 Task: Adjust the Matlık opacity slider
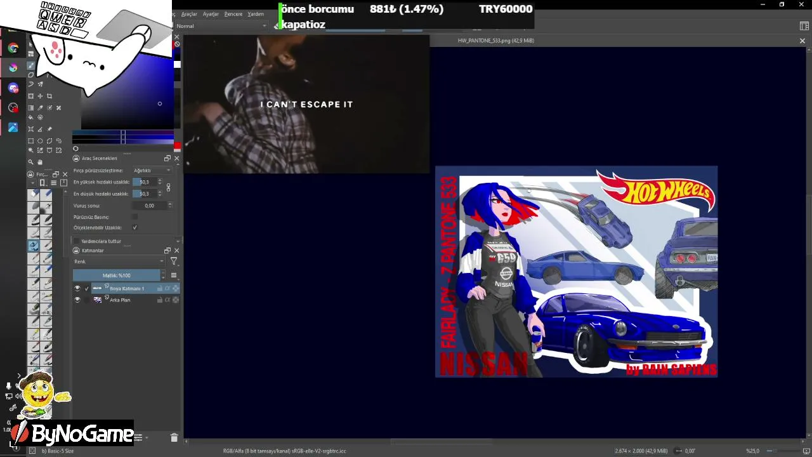point(117,275)
